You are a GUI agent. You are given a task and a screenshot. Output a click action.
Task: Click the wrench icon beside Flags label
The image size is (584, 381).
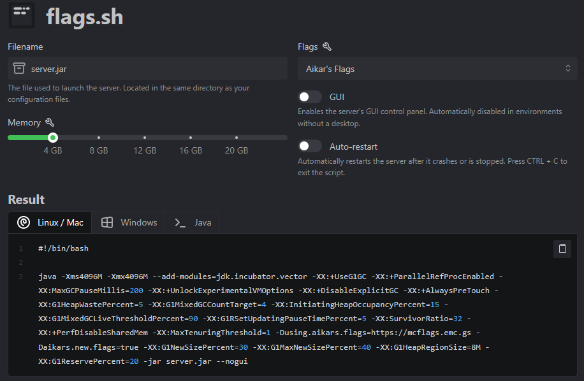point(326,47)
